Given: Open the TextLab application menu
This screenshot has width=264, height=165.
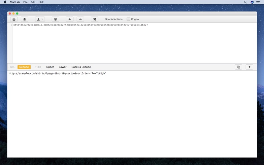Looking at the screenshot, I should 15,2.
